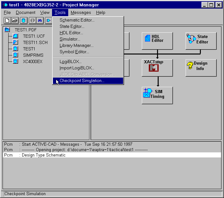Screen dimensions: 224x198
Task: Click the binoculars Find toolbar icon
Action: click(x=40, y=21)
